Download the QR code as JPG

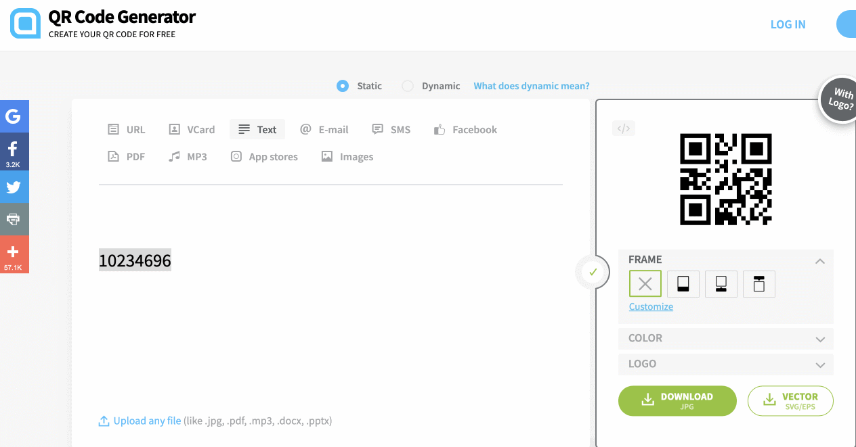point(677,401)
